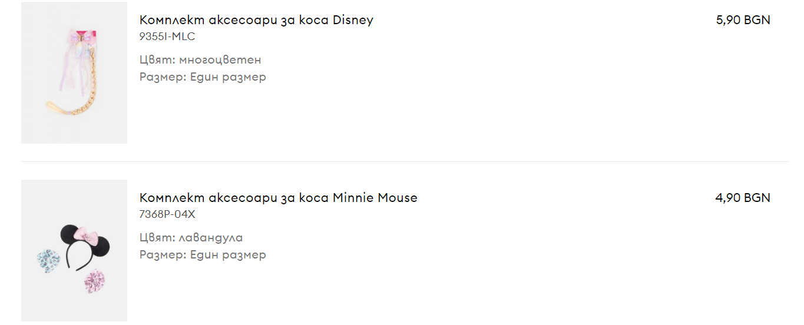Click the Minnie Mouse item's Размер: Един размер text

203,254
